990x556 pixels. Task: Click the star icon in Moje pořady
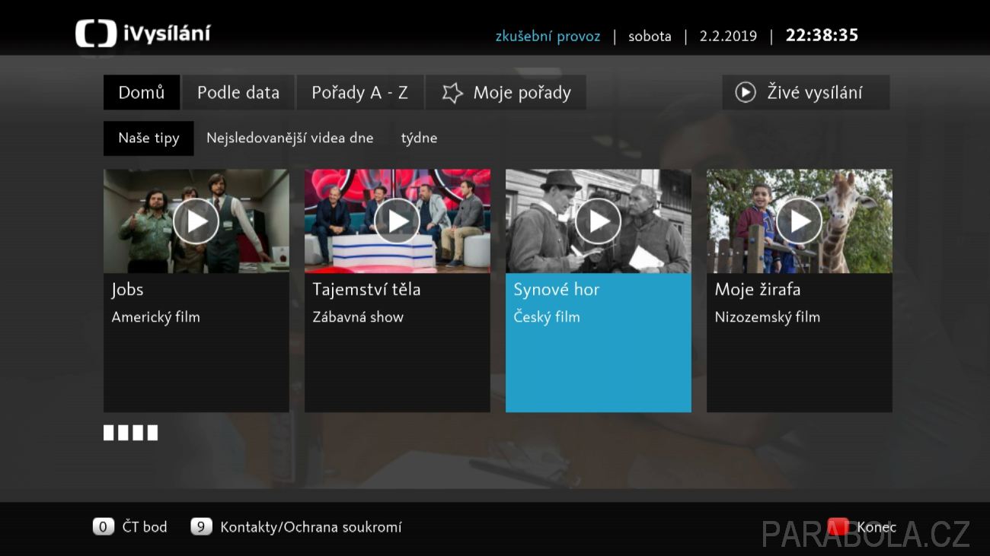pyautogui.click(x=452, y=93)
